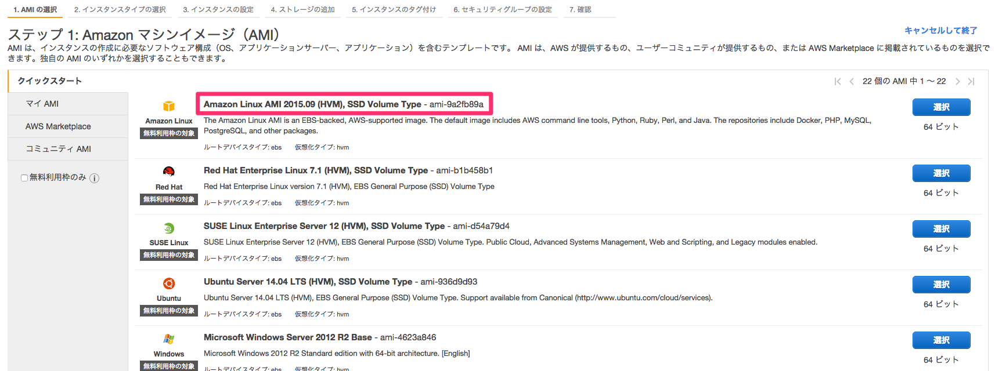Enable the 無料利用枠のみ checkbox
This screenshot has width=995, height=371.
click(x=24, y=178)
